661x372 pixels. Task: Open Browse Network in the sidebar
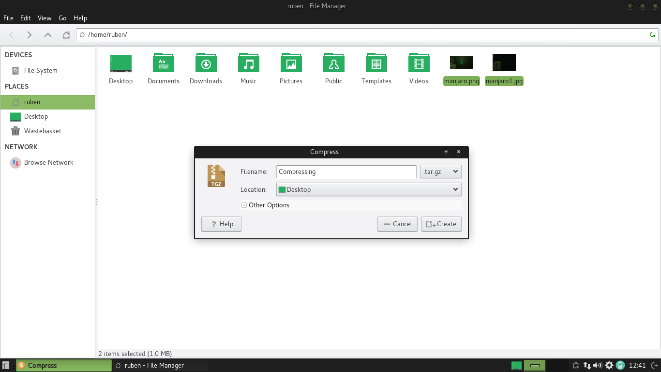pyautogui.click(x=47, y=162)
